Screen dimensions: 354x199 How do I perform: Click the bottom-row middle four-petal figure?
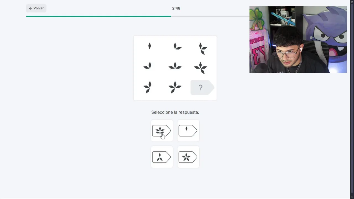[x=175, y=87]
